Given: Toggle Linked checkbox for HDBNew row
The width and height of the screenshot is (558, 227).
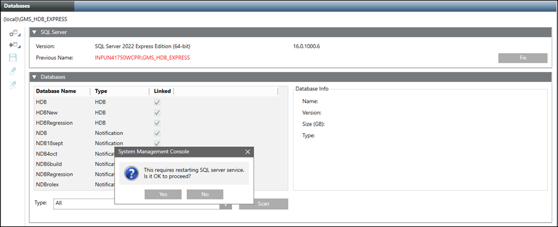Looking at the screenshot, I should 157,112.
